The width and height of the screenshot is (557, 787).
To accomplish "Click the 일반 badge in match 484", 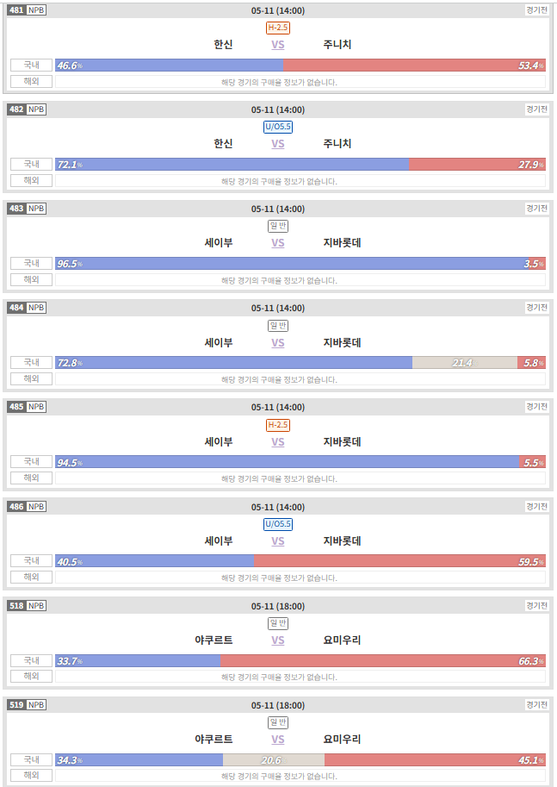I will [x=278, y=326].
